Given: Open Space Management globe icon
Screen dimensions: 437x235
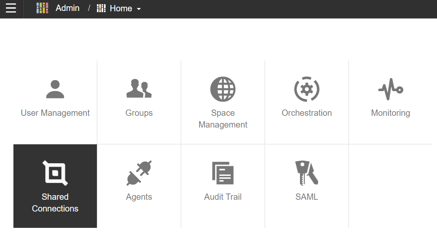Looking at the screenshot, I should 223,89.
